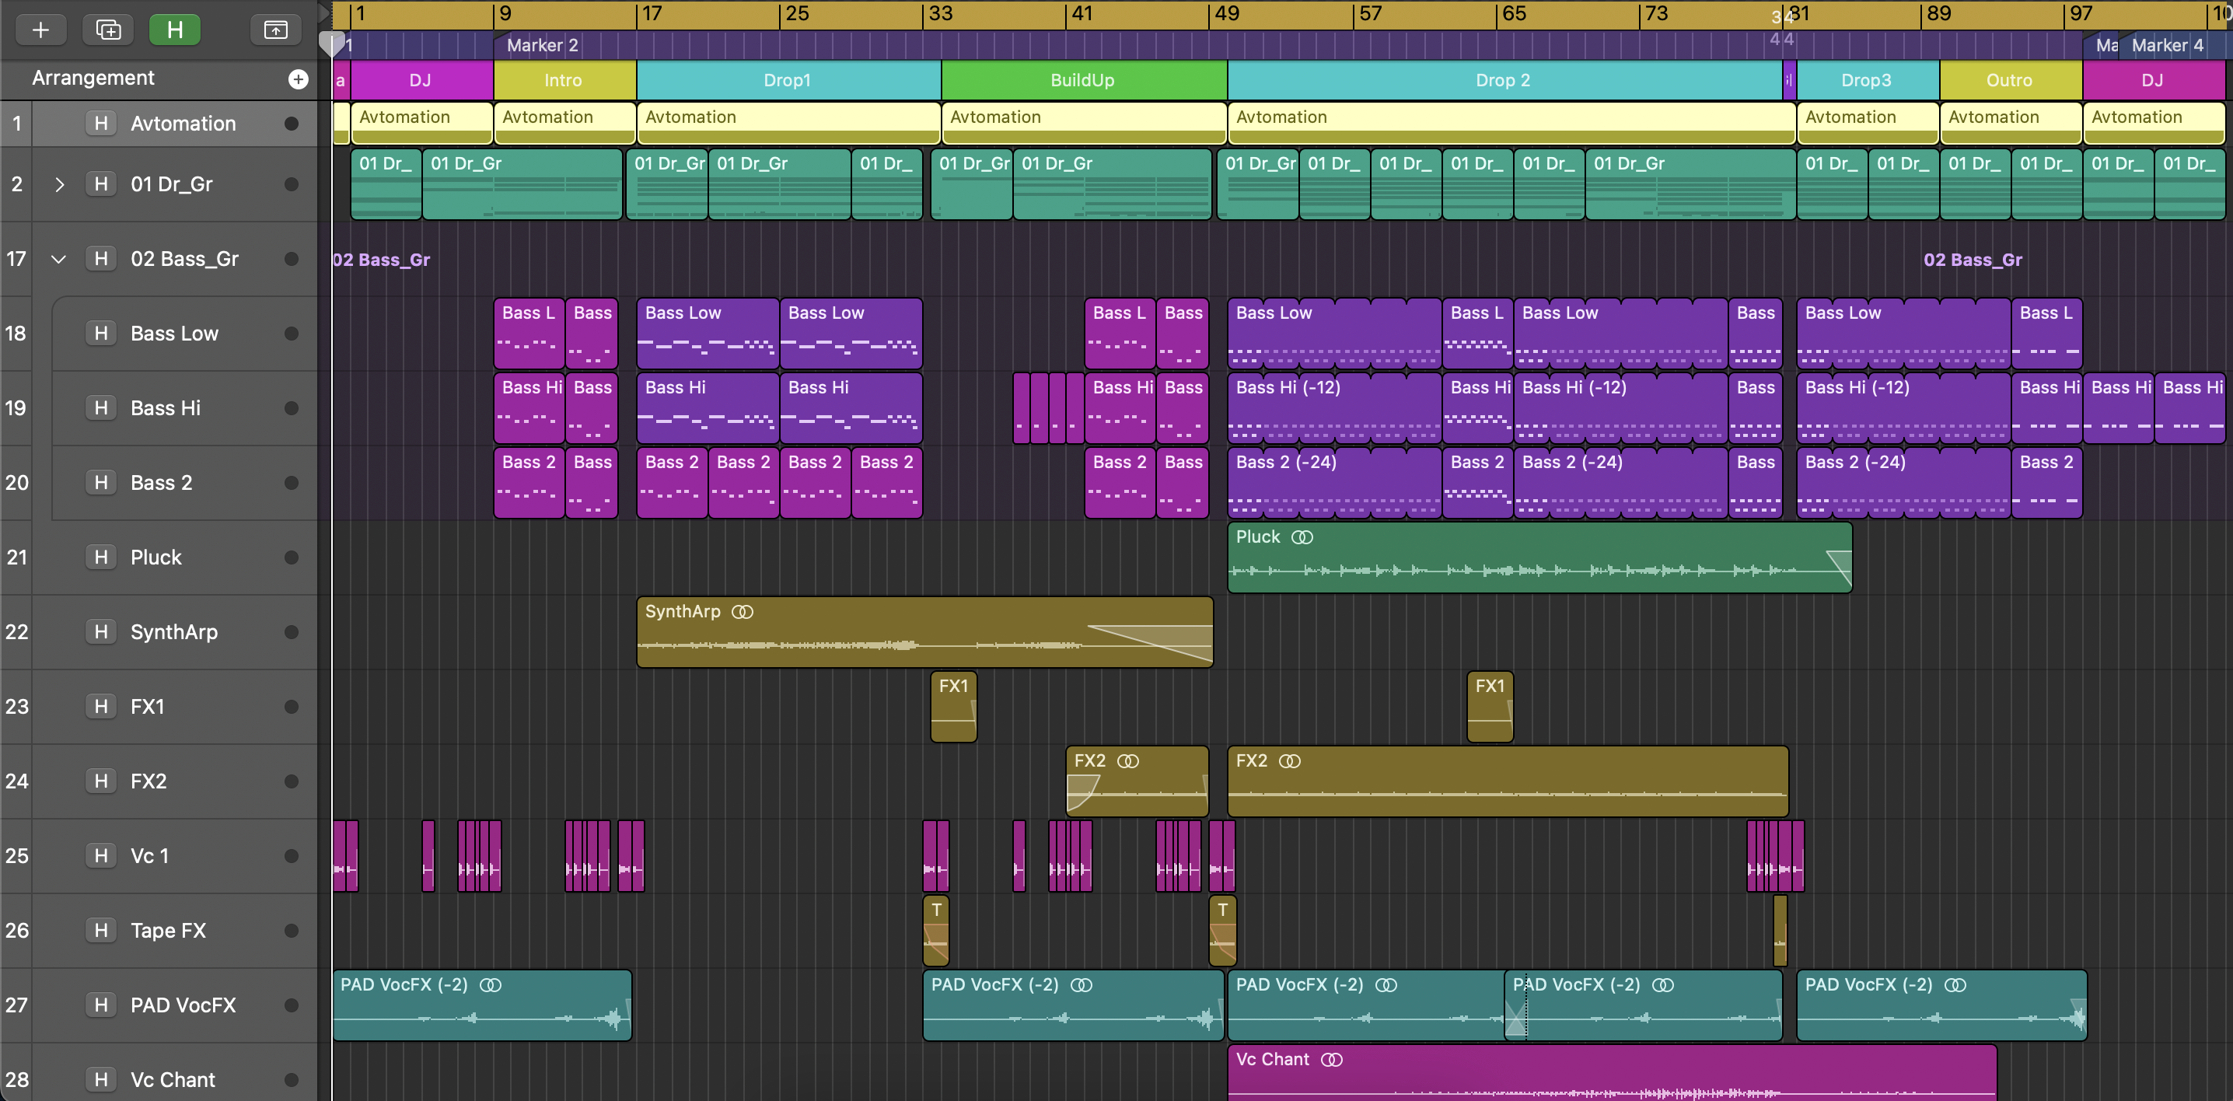Expand the 01 Dr_Gr track stack
Image resolution: width=2233 pixels, height=1101 pixels.
[x=59, y=184]
